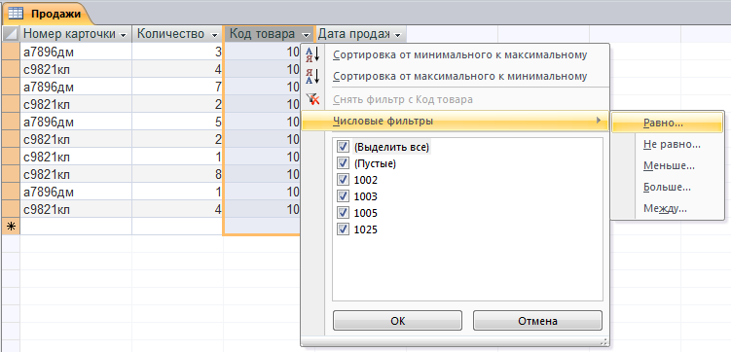This screenshot has width=731, height=352.
Task: Click the Отмена button
Action: (x=537, y=321)
